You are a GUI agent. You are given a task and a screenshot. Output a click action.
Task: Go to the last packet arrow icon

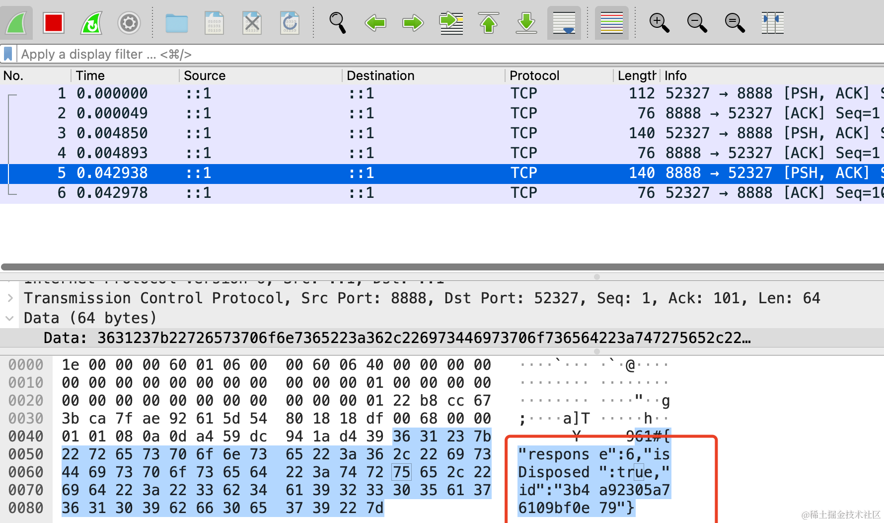coord(526,23)
